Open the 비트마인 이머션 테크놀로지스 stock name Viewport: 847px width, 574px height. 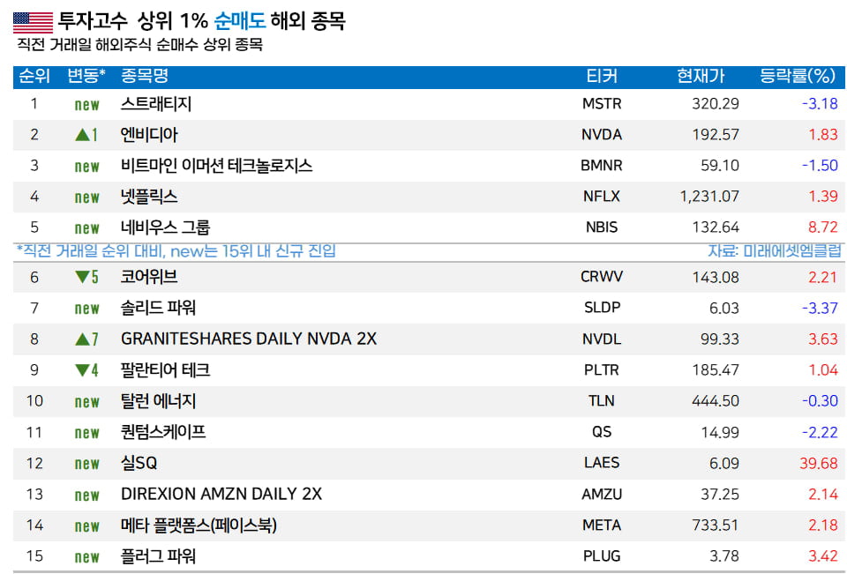pos(216,166)
